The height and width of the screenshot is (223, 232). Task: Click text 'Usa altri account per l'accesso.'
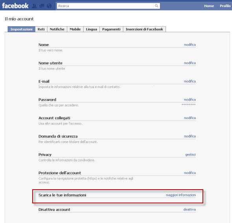pyautogui.click(x=61, y=124)
